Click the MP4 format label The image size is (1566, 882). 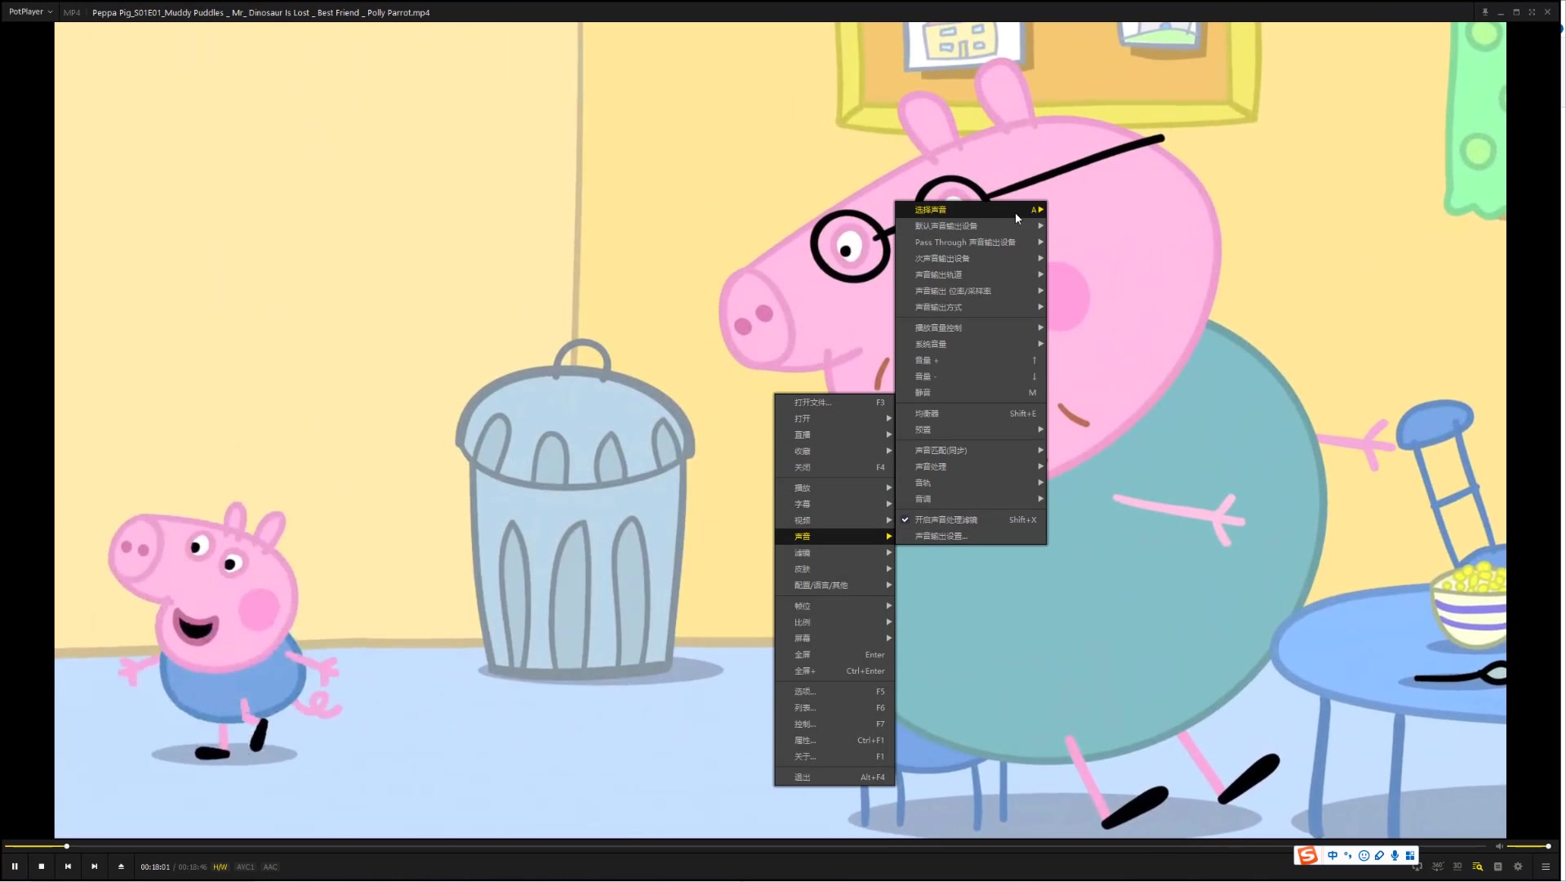[x=72, y=13]
